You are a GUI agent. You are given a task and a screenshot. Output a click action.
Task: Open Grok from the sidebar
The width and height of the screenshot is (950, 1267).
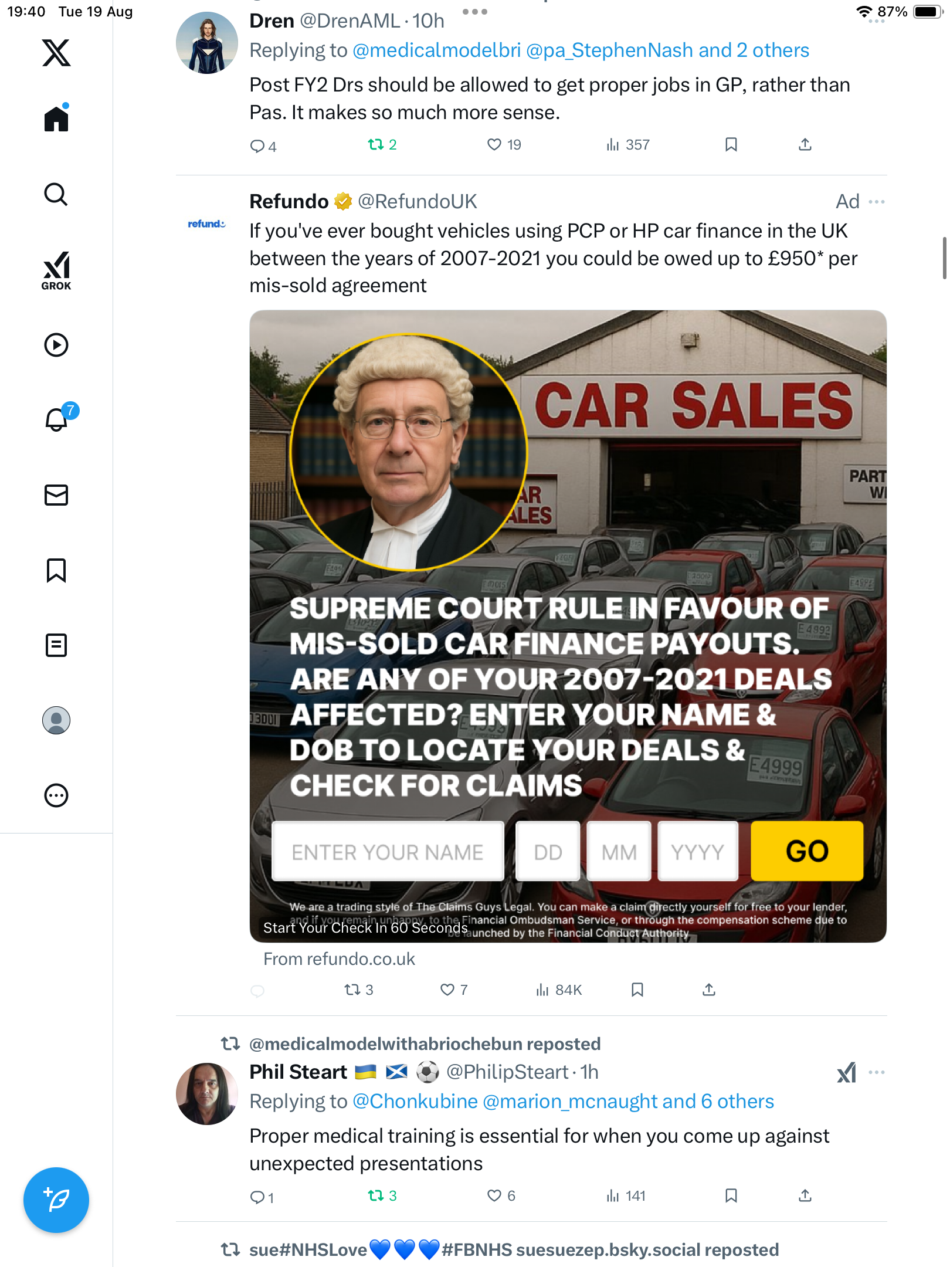tap(56, 271)
